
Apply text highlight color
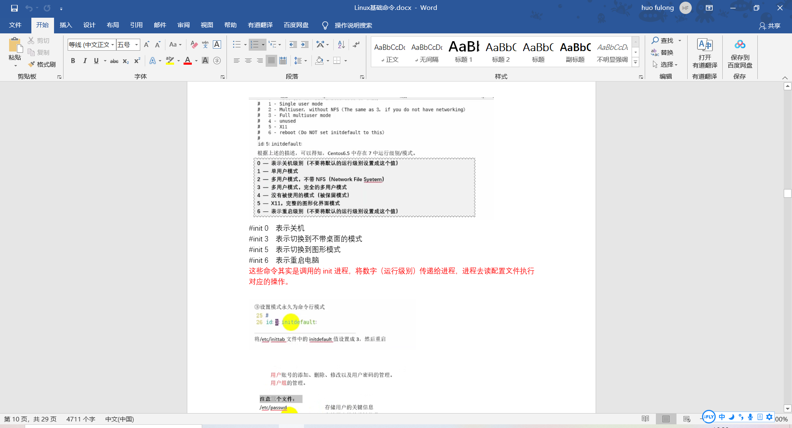click(x=169, y=61)
